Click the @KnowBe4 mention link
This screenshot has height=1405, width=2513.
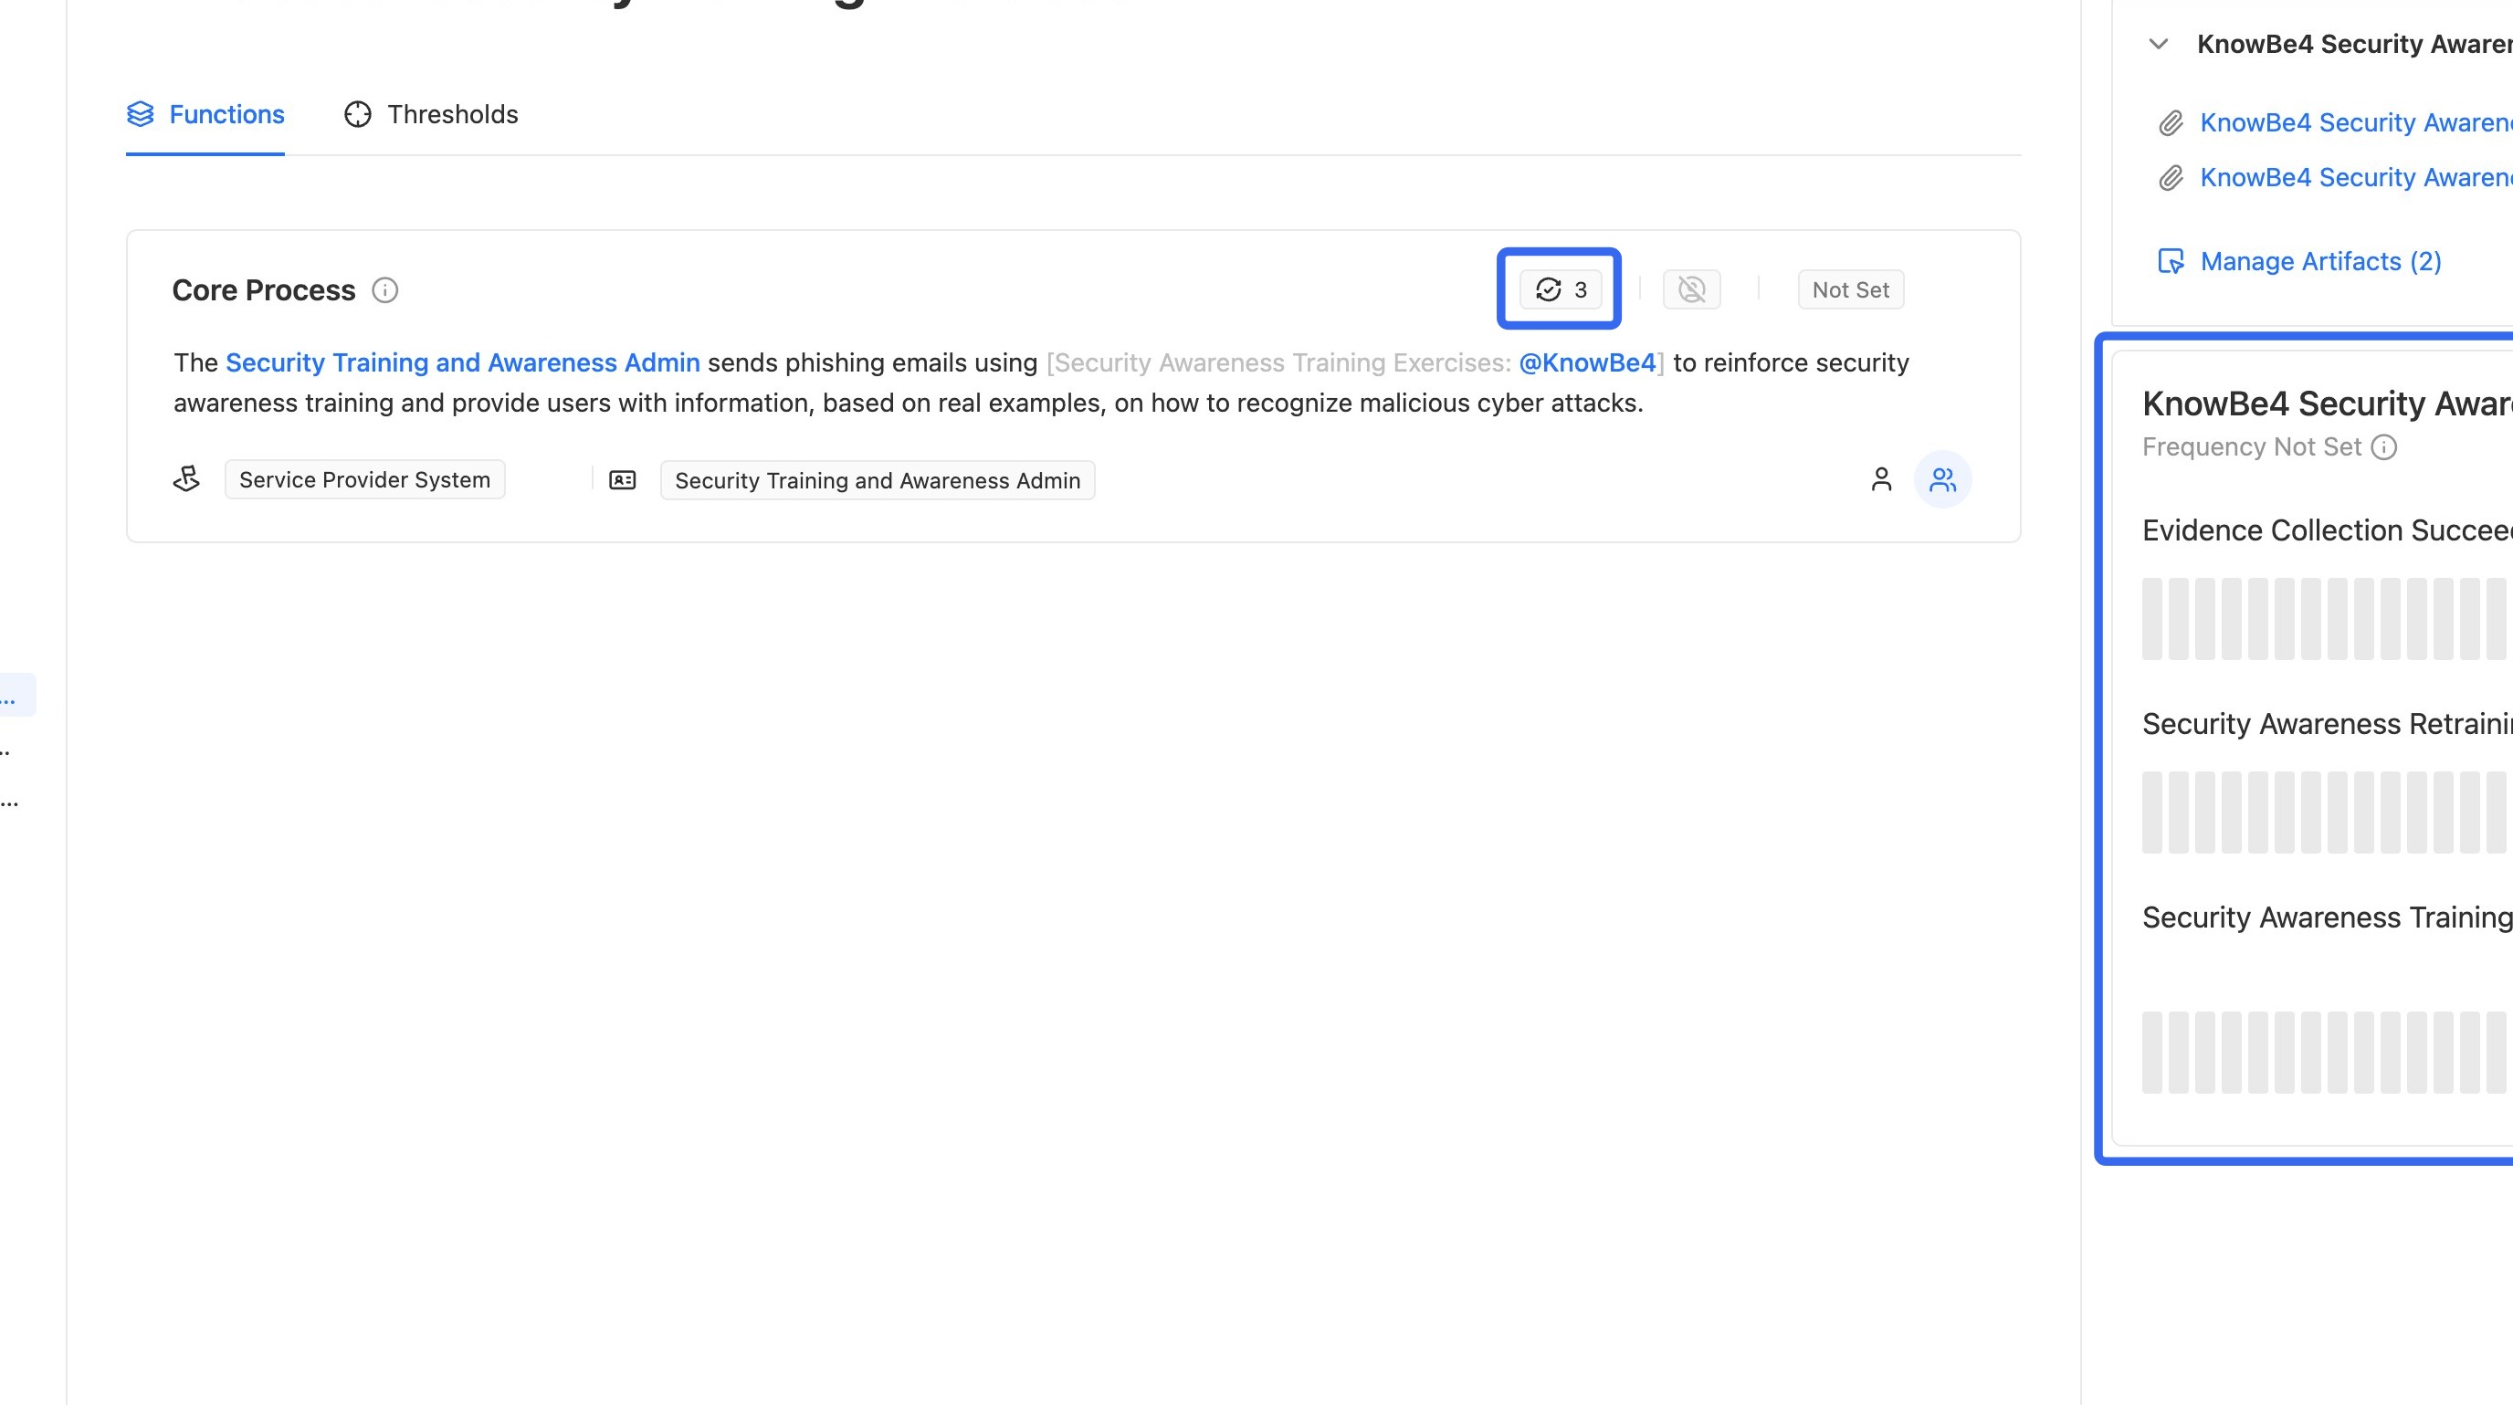[x=1587, y=362]
